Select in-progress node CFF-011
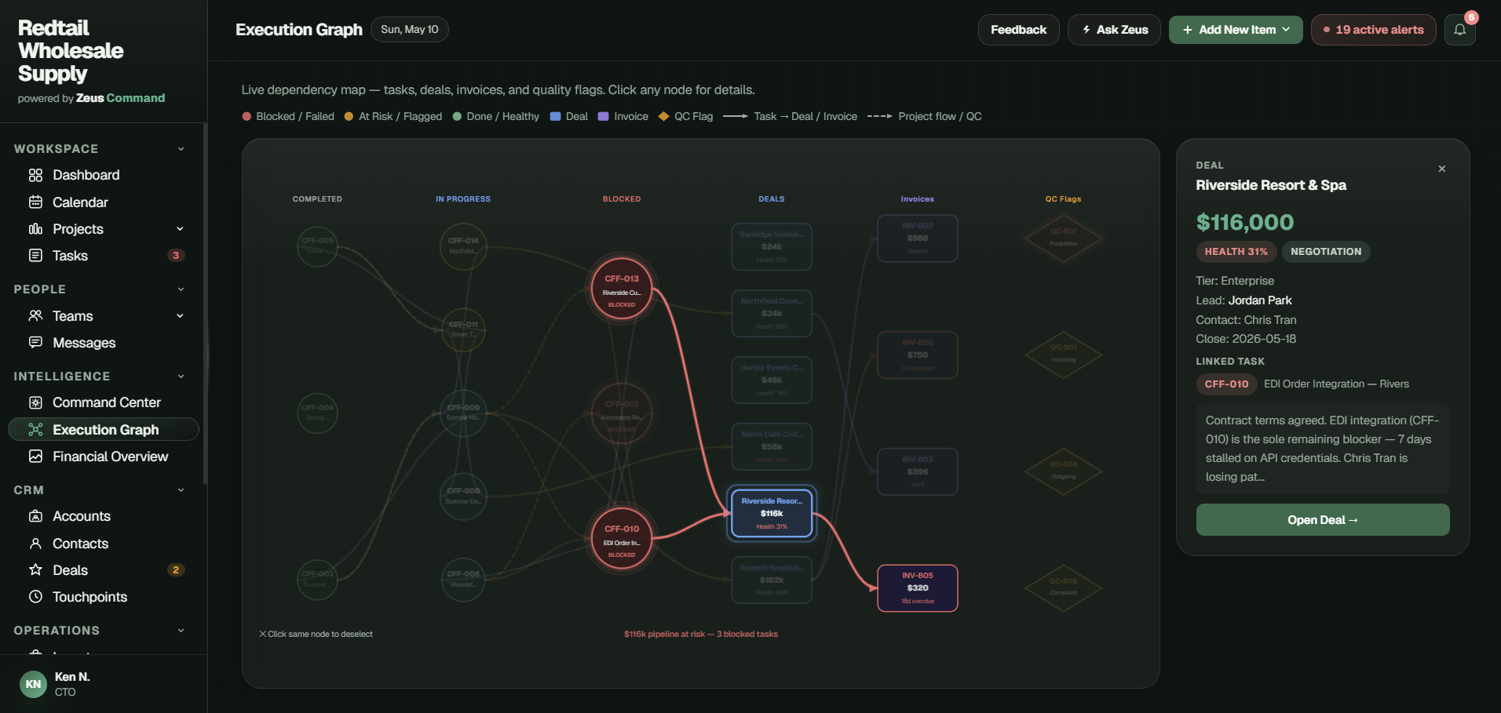The width and height of the screenshot is (1501, 713). [x=463, y=329]
